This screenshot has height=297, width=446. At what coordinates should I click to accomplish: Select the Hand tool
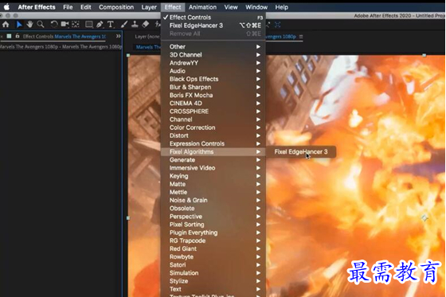tap(29, 25)
